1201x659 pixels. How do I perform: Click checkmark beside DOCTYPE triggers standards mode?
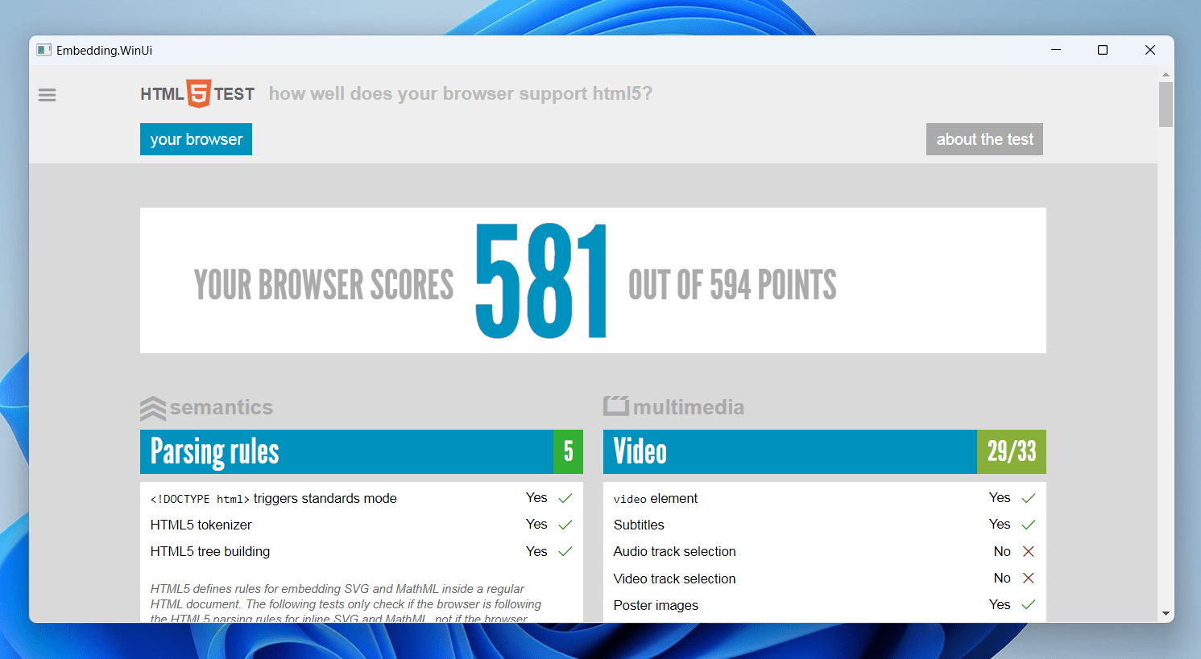coord(565,498)
